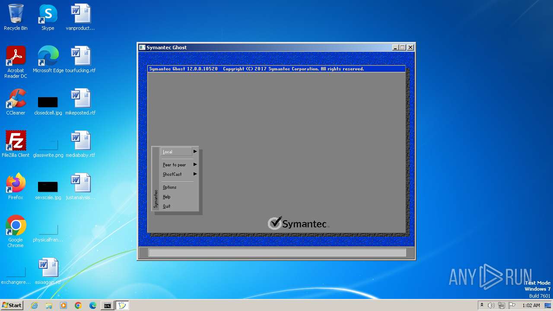Image resolution: width=553 pixels, height=311 pixels.
Task: Choose Quit in Ghost menu
Action: [x=166, y=206]
